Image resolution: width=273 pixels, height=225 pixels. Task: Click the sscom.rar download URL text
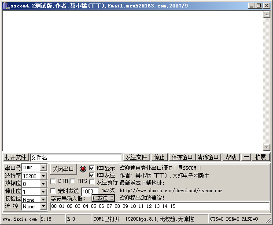click(x=171, y=190)
